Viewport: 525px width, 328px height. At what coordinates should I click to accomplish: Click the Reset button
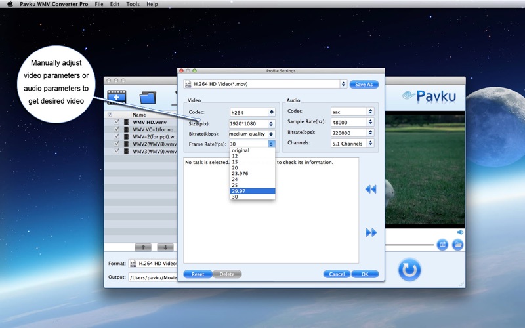pyautogui.click(x=198, y=274)
